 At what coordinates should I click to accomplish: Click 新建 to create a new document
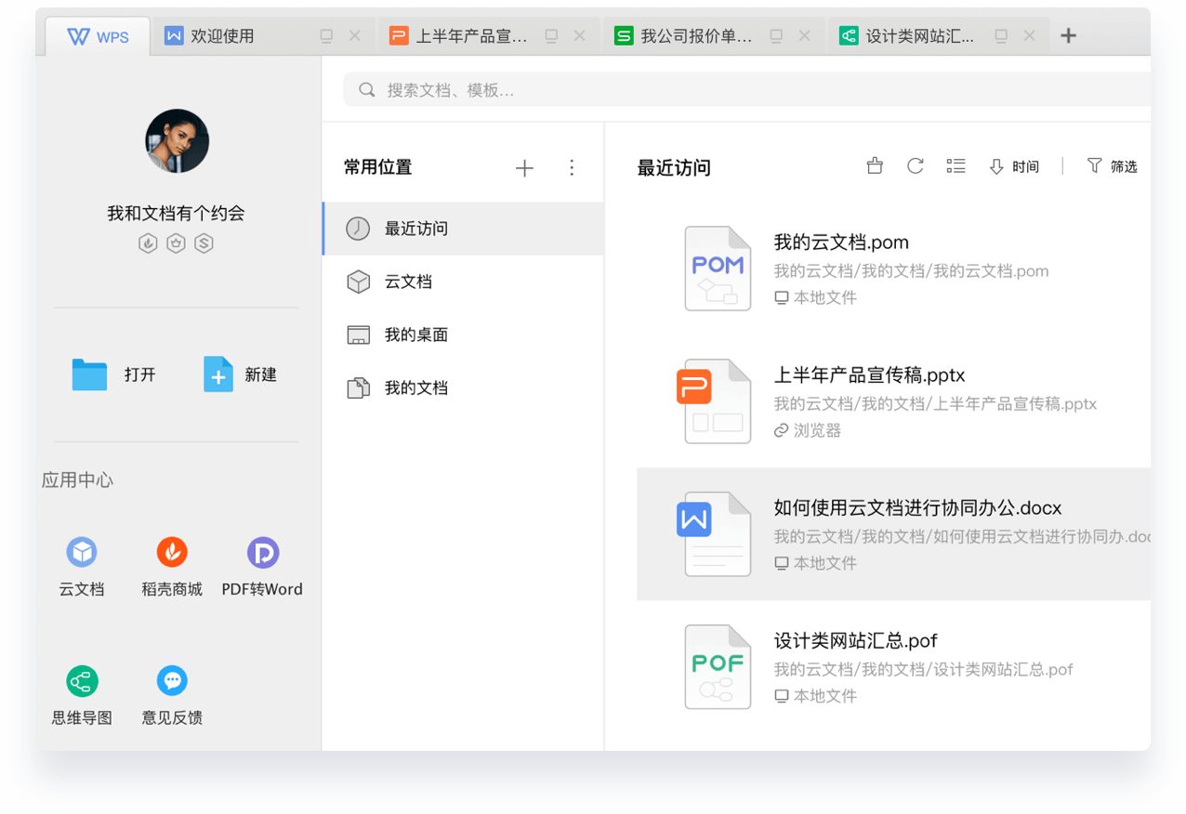coord(240,374)
